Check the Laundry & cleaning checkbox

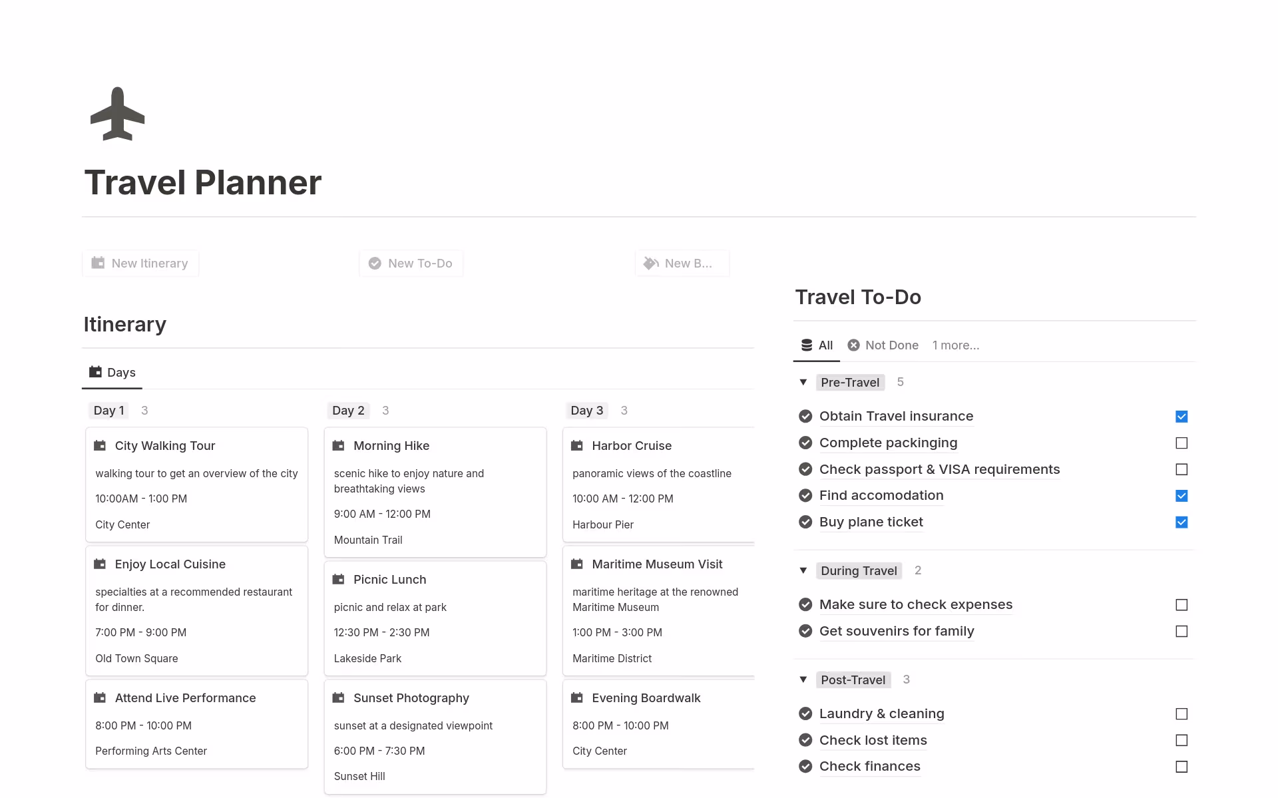tap(1181, 713)
